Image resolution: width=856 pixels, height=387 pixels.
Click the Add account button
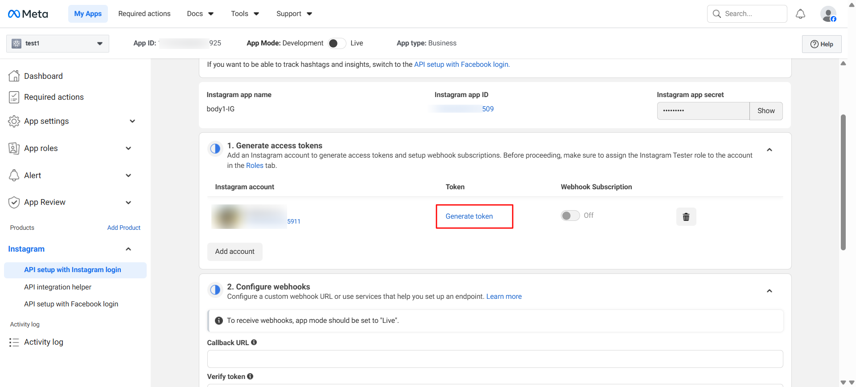[235, 252]
